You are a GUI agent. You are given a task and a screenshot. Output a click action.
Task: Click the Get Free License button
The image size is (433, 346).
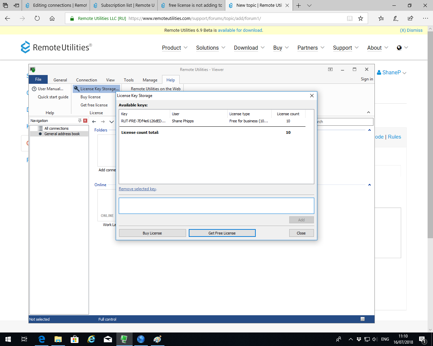point(222,233)
